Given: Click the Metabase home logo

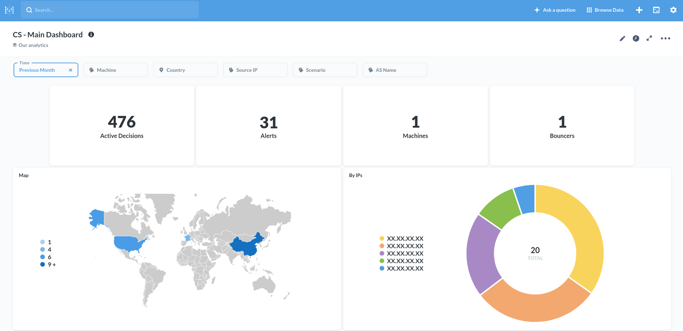Looking at the screenshot, I should click(9, 10).
